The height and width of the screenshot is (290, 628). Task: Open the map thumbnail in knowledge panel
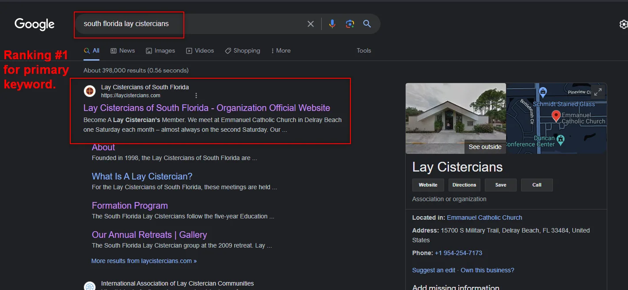(x=556, y=118)
